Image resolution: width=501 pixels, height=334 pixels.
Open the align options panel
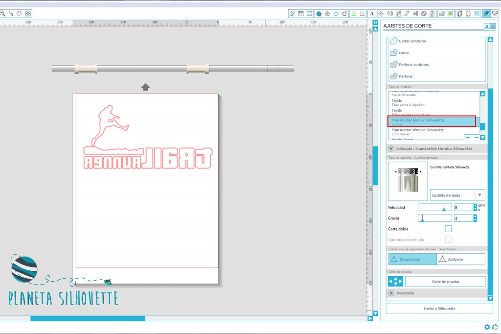[x=415, y=13]
